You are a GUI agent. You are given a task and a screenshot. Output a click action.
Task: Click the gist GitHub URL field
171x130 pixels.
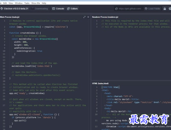pos(129,8)
